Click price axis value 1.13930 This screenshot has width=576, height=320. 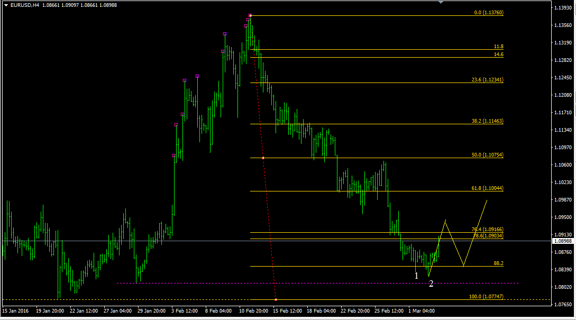click(x=563, y=8)
